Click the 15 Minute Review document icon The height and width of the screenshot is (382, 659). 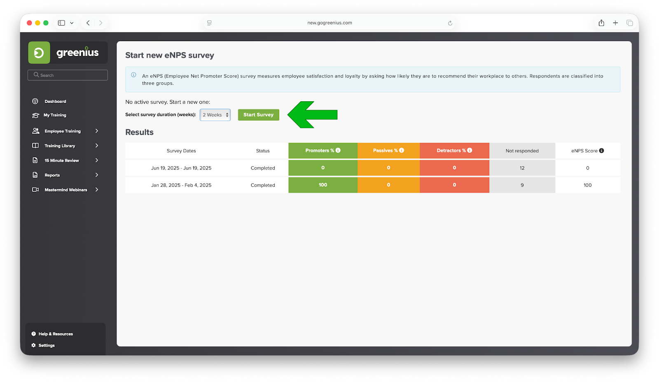coord(35,160)
